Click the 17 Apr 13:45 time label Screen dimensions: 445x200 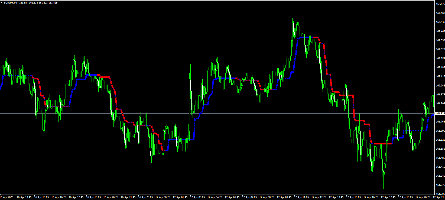point(336,197)
